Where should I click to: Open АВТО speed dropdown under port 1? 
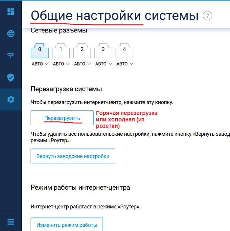[61, 64]
